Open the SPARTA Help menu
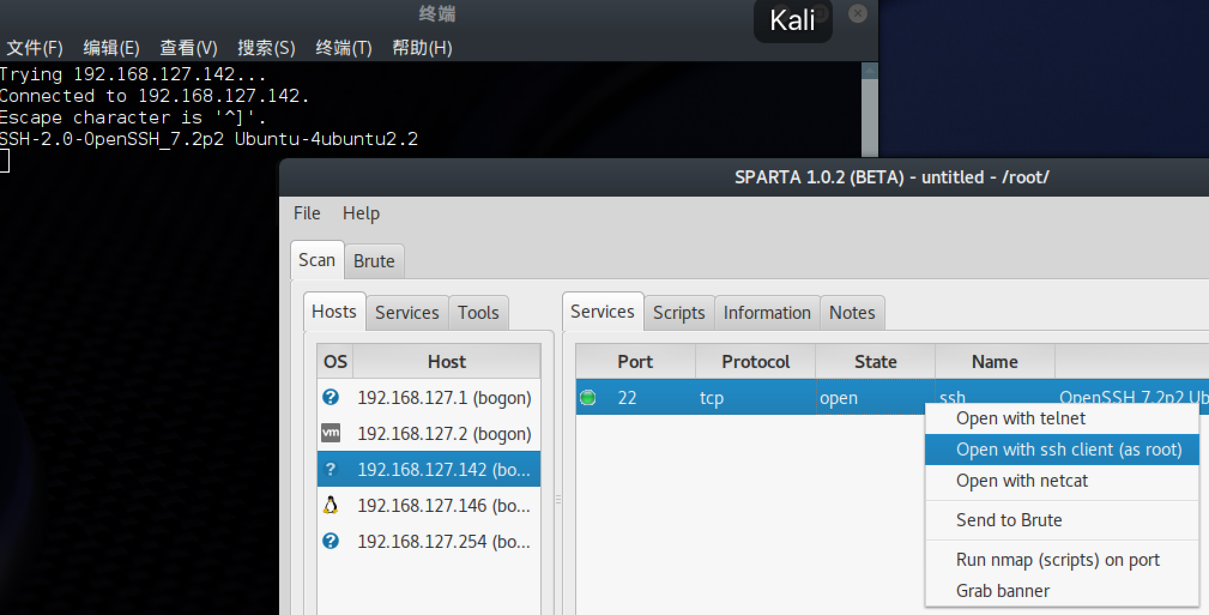The image size is (1209, 615). pyautogui.click(x=361, y=213)
